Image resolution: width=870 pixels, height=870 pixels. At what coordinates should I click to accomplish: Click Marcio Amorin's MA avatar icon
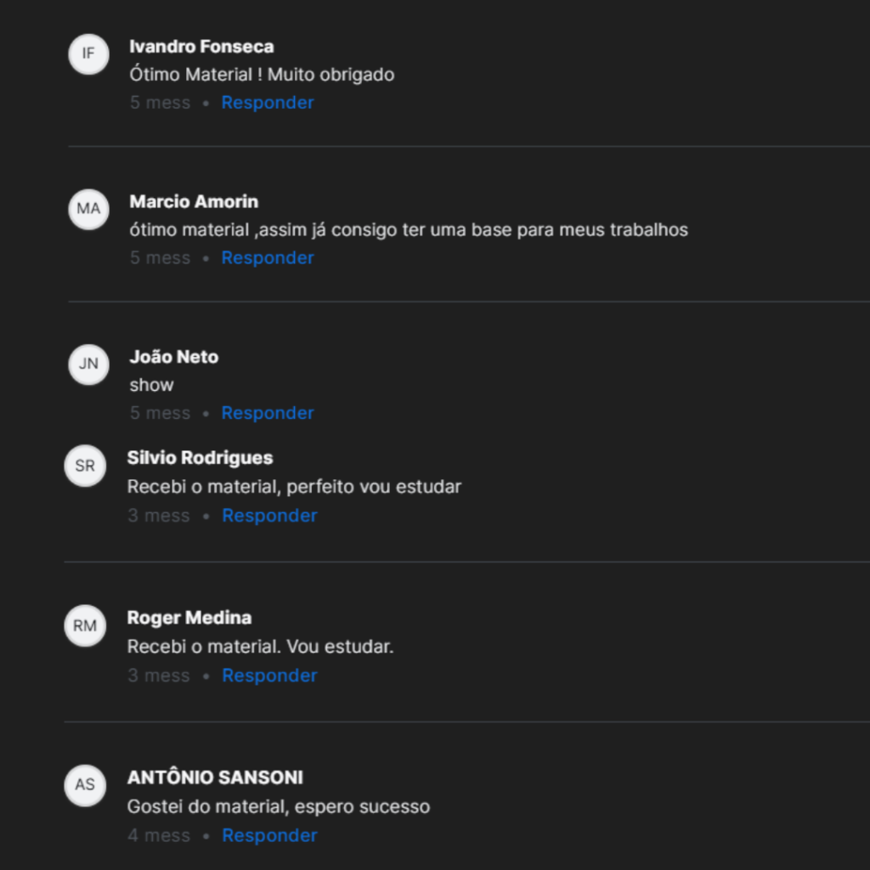click(x=88, y=209)
